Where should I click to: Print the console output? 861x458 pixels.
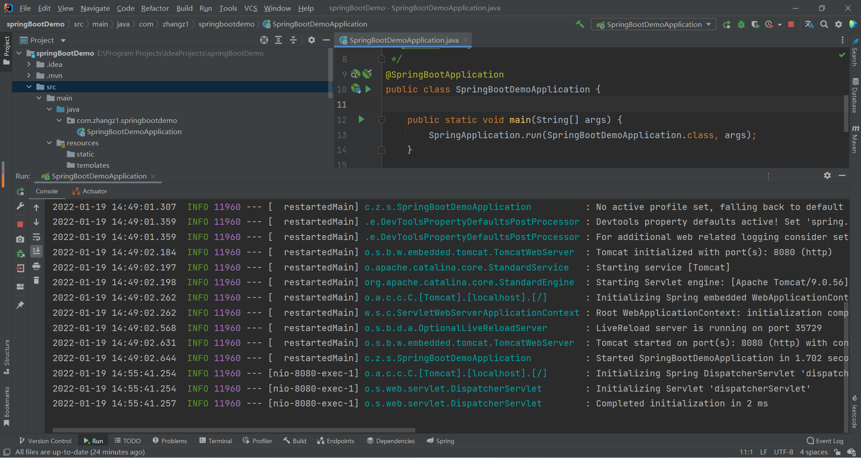[36, 266]
